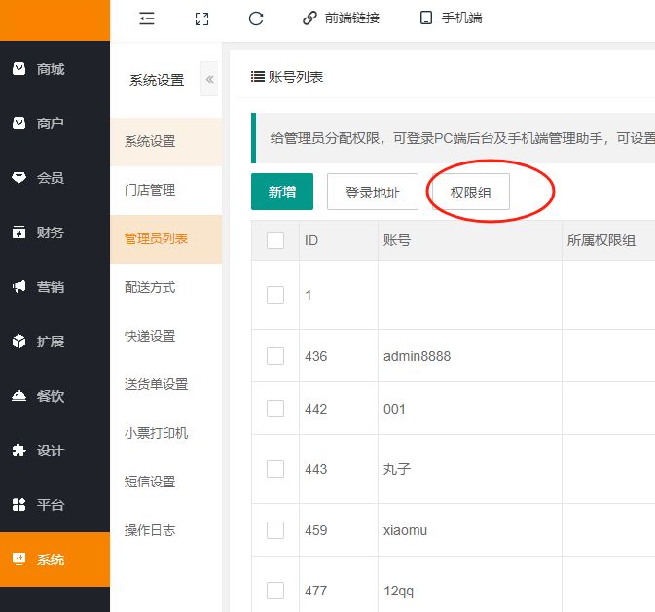
Task: Click the fullscreen toggle icon
Action: point(201,18)
